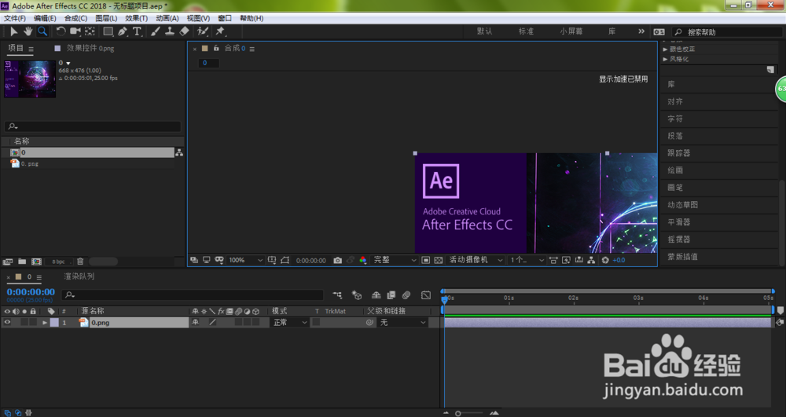Switch to the 效果控件 0.png tab

(x=90, y=49)
